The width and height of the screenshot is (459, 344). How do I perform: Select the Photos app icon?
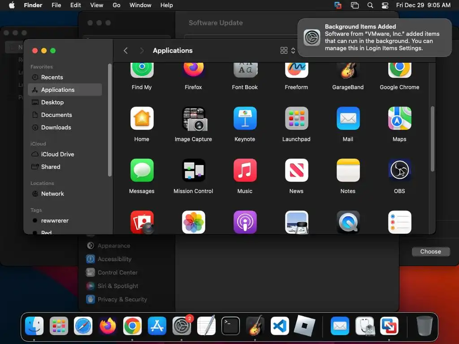coord(193,222)
